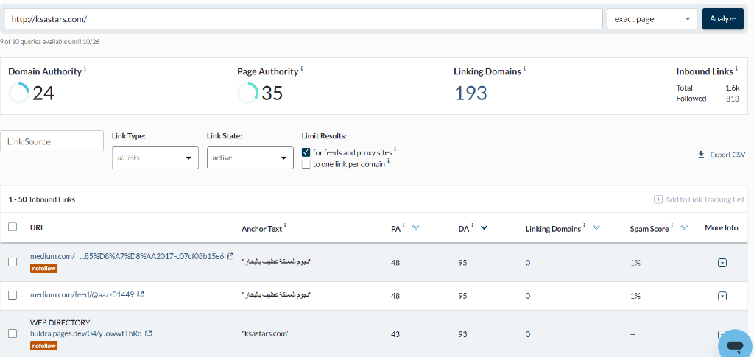
Task: Tick checkbox for medium.com/feed/@aazz01449 row
Action: coord(13,295)
